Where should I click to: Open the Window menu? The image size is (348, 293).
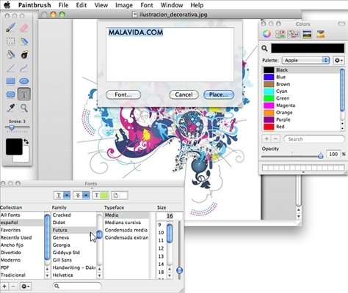(x=172, y=5)
